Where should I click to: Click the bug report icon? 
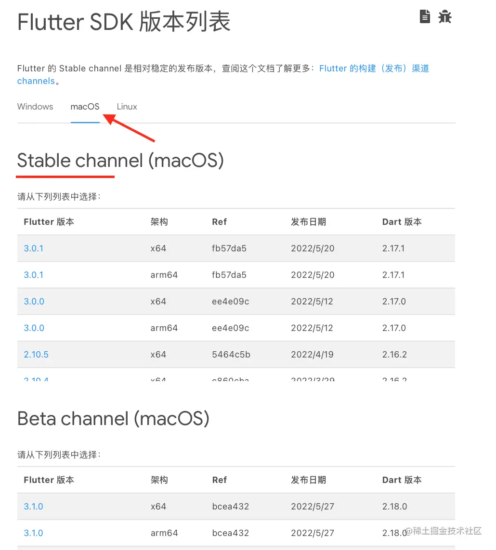(444, 17)
